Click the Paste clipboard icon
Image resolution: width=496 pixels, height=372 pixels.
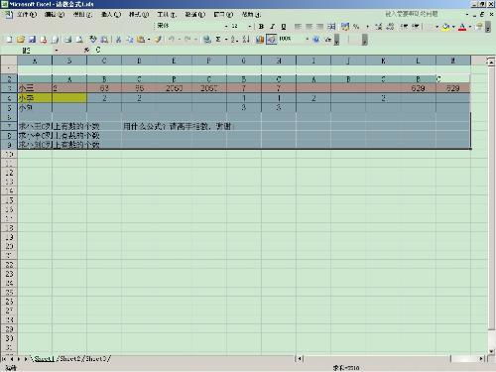click(x=141, y=40)
